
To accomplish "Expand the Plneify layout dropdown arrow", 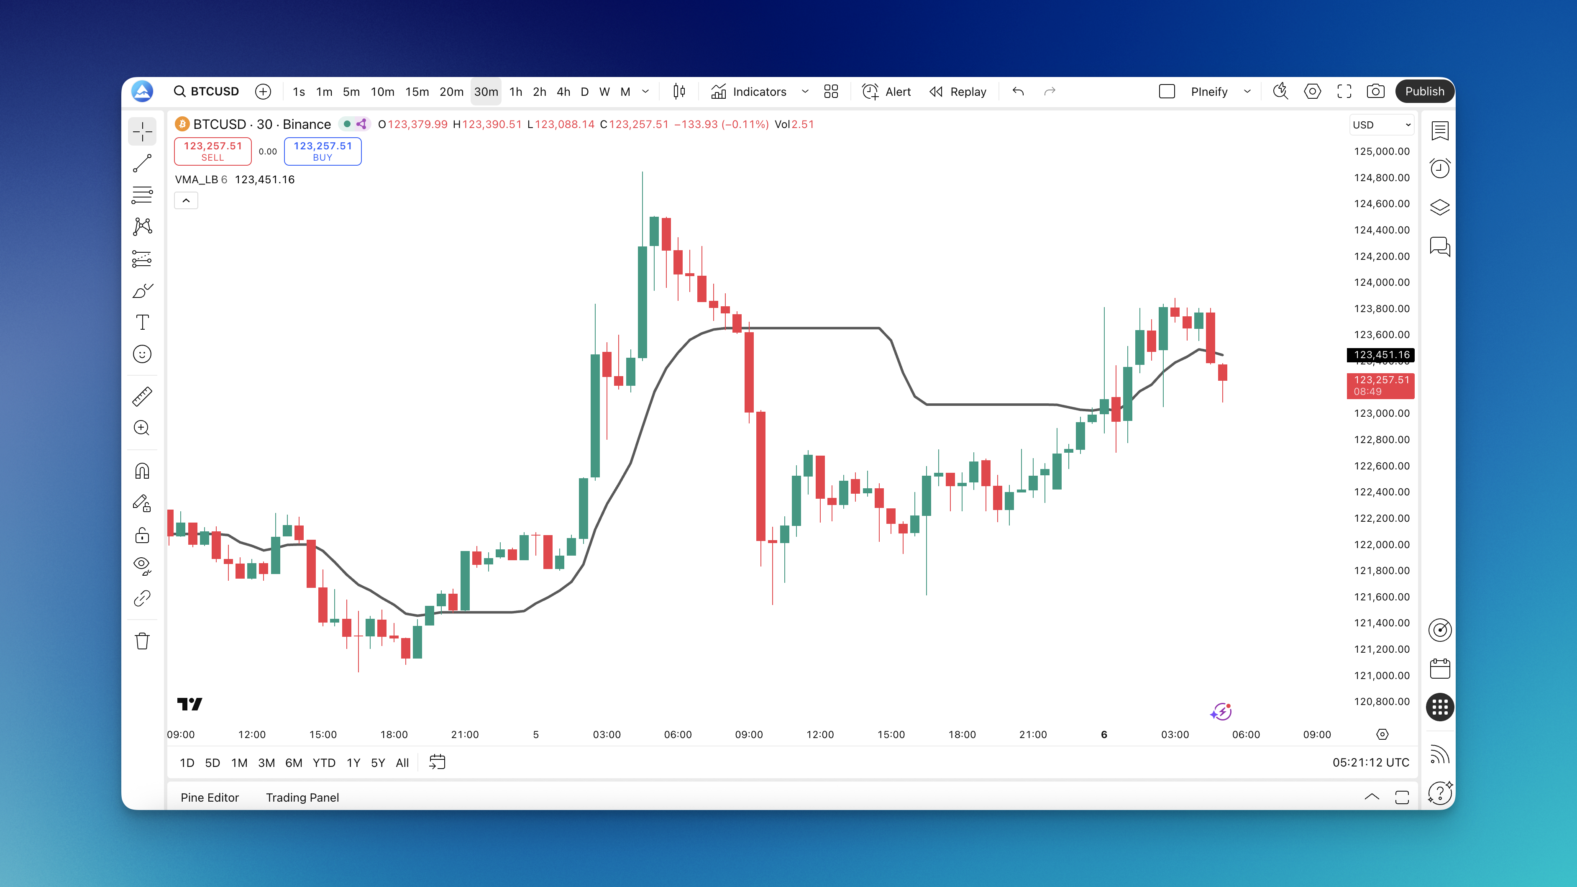I will click(x=1247, y=91).
